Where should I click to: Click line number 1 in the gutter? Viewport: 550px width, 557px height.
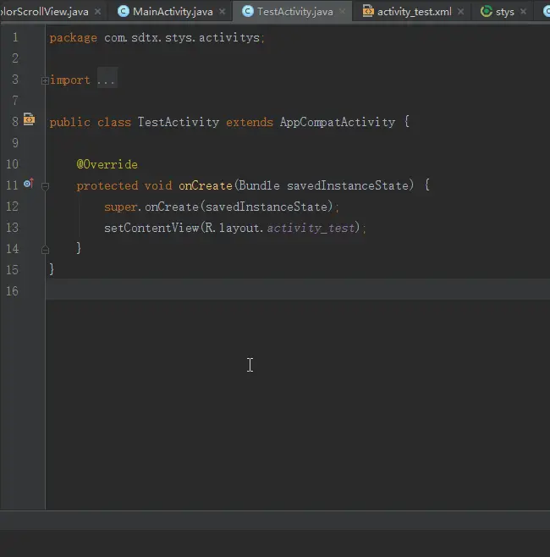click(15, 37)
